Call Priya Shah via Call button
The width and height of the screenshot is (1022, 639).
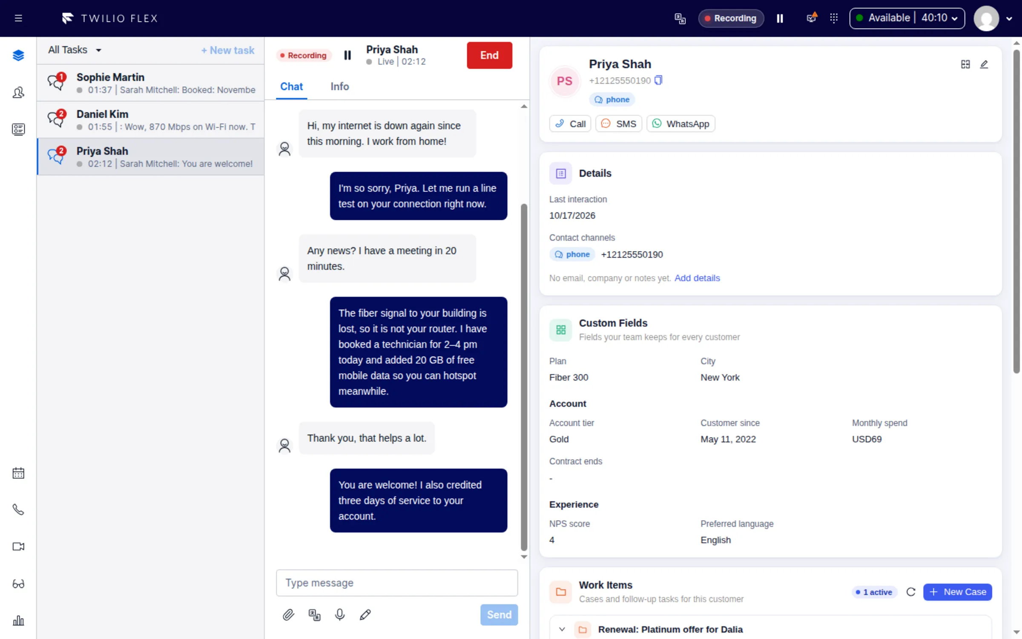click(x=570, y=124)
